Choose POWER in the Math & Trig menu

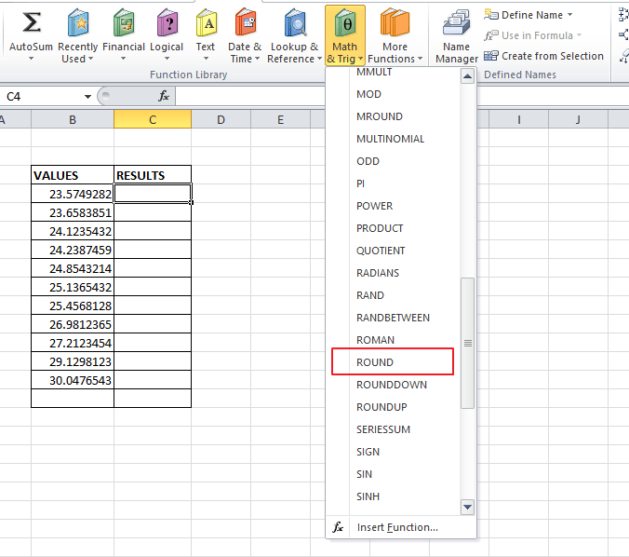[375, 206]
